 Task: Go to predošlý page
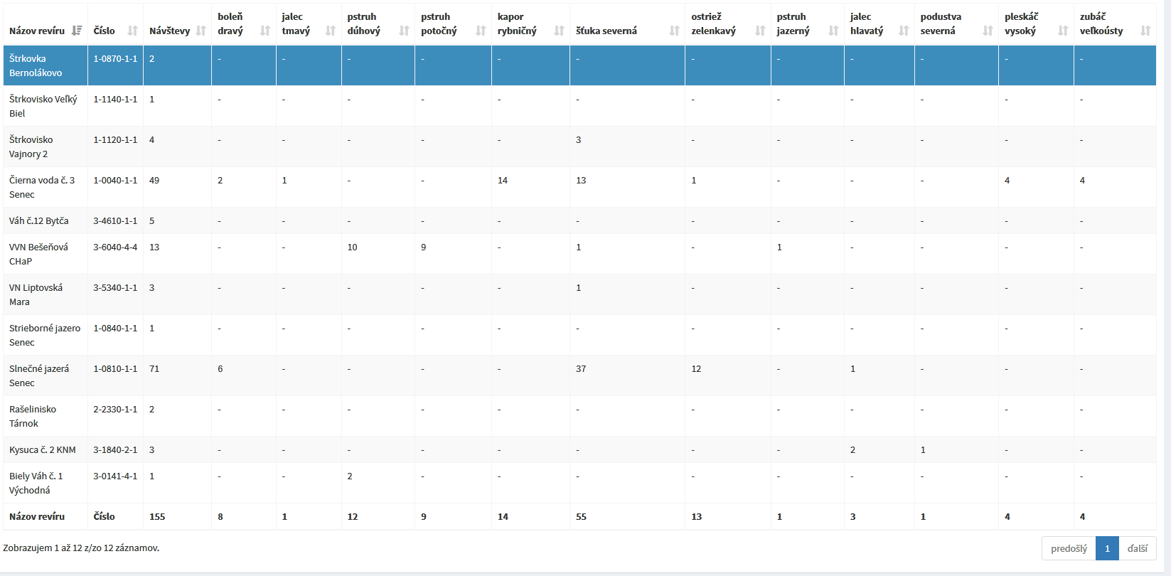pos(1069,548)
